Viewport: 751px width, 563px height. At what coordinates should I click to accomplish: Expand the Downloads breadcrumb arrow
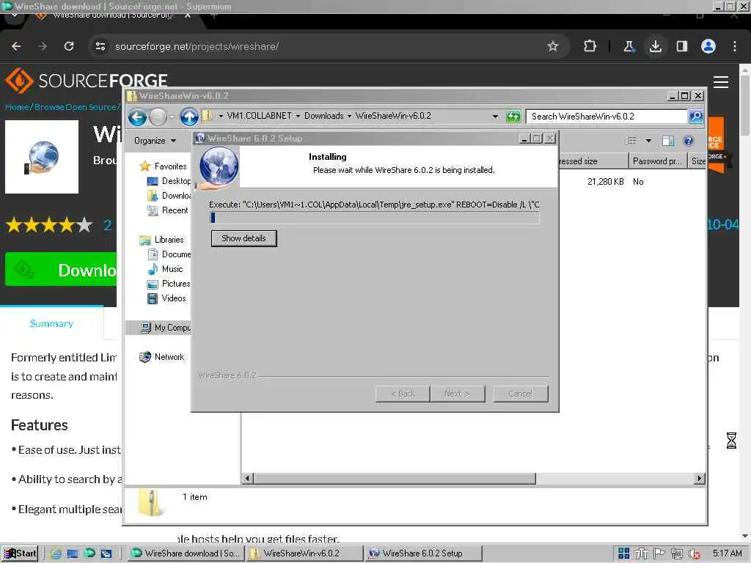click(349, 116)
